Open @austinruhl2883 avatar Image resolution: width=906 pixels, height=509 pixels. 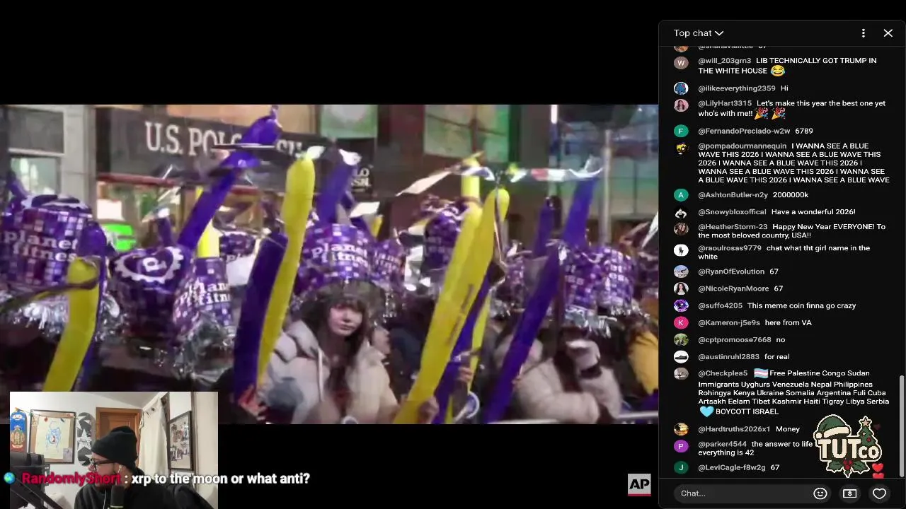[x=681, y=357]
